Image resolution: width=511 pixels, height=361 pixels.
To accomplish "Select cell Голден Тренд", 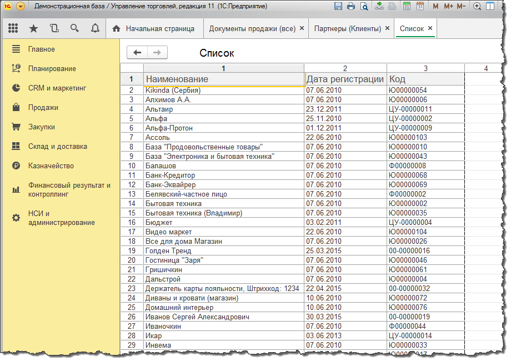I will [223, 251].
